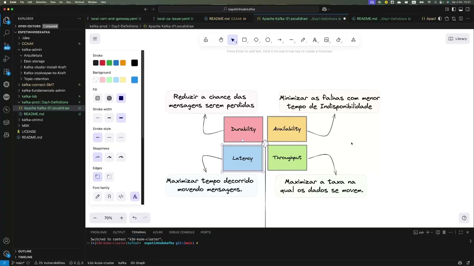
Task: Set sloppiness to Artist
Action: (109, 157)
